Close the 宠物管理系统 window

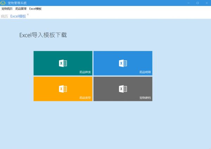point(206,3)
